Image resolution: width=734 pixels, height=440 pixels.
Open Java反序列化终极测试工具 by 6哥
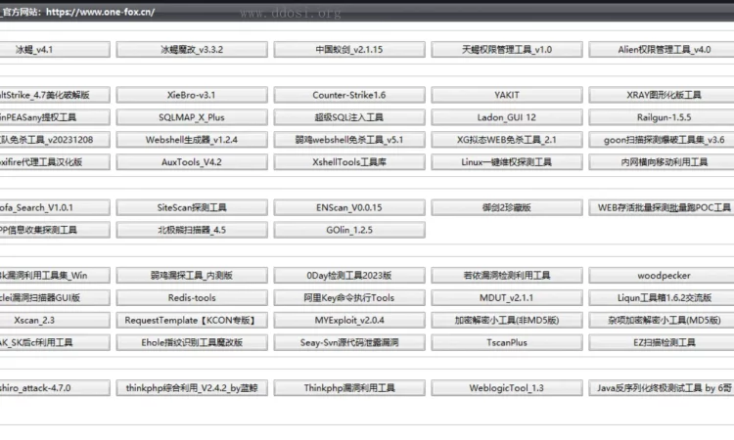662,388
